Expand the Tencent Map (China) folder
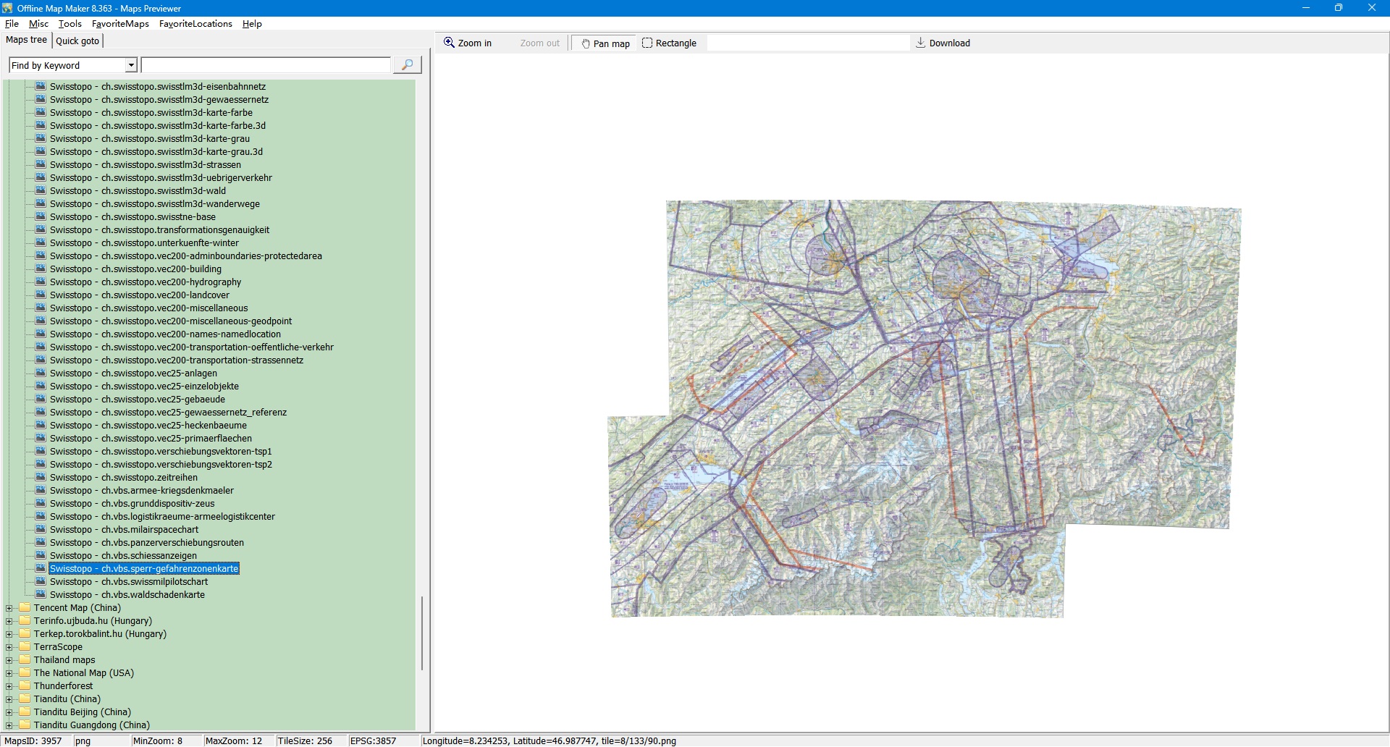Viewport: 1390px width, 747px height. pos(9,608)
